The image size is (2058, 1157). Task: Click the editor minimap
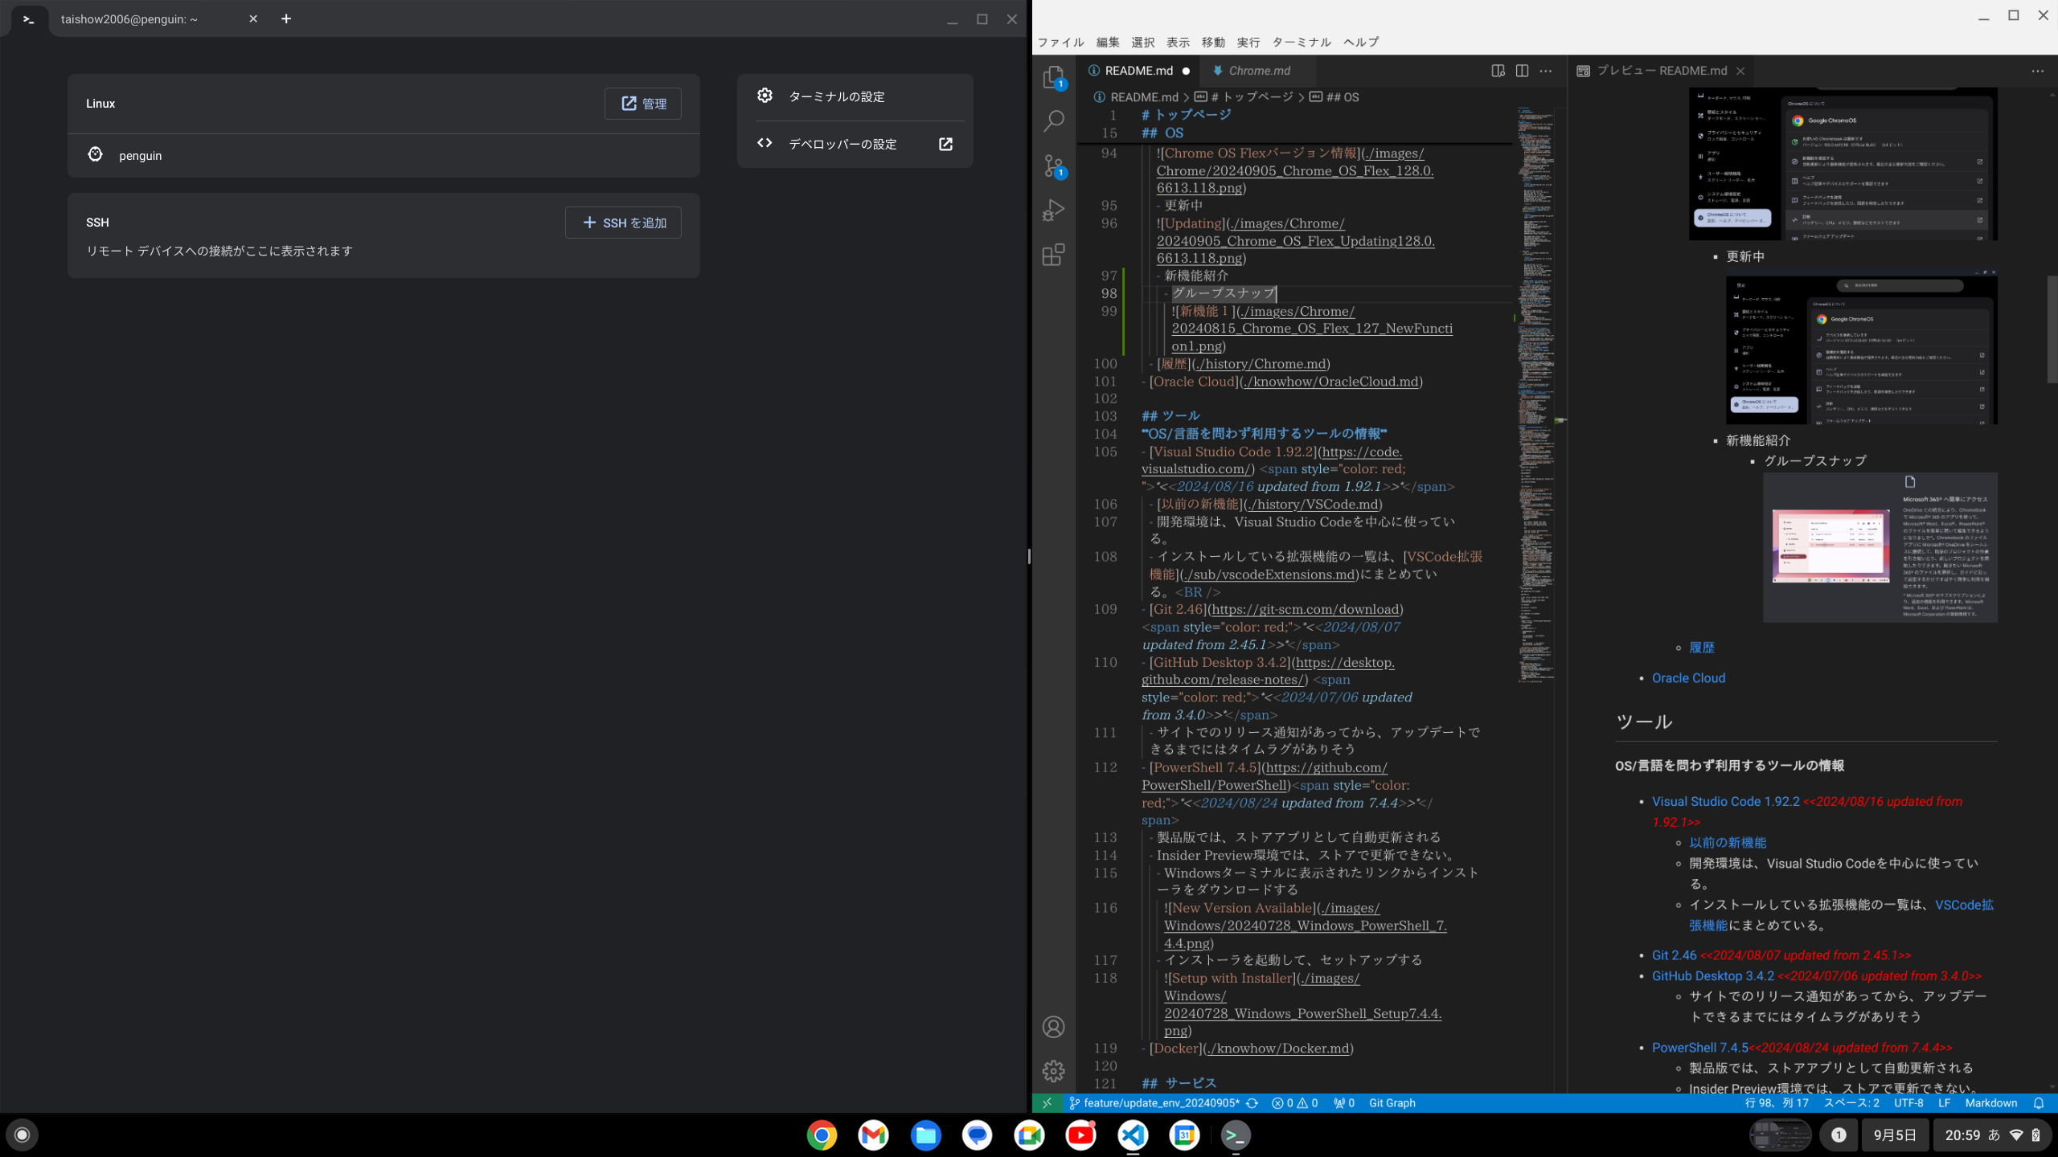[x=1535, y=402]
